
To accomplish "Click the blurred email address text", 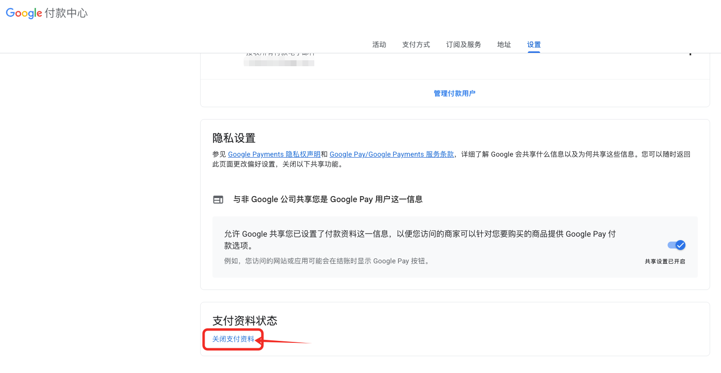I will [279, 63].
